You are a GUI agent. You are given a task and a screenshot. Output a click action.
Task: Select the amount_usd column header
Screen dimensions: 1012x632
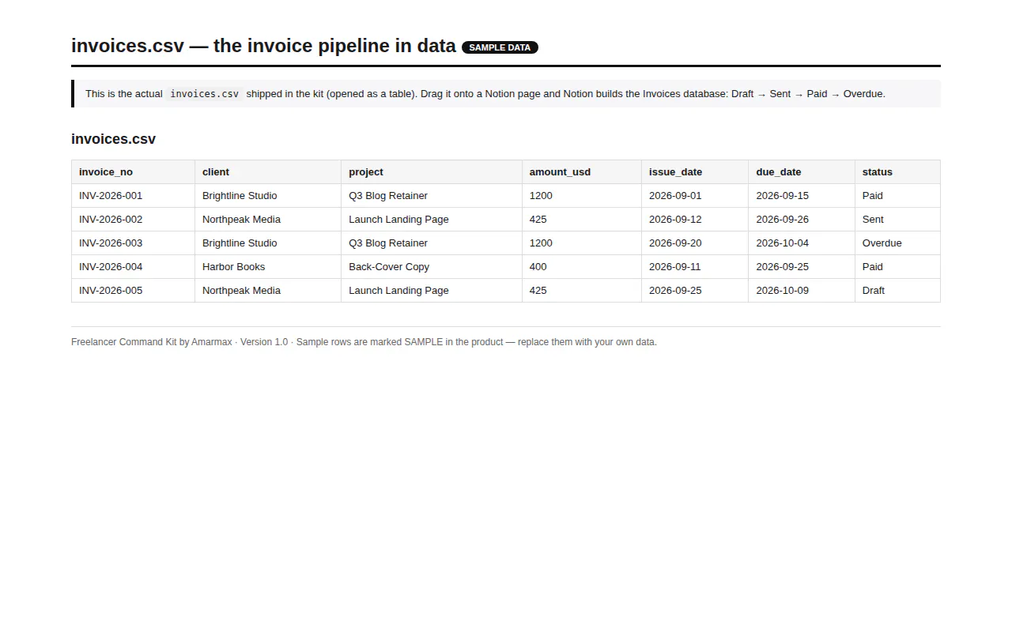[x=582, y=171]
